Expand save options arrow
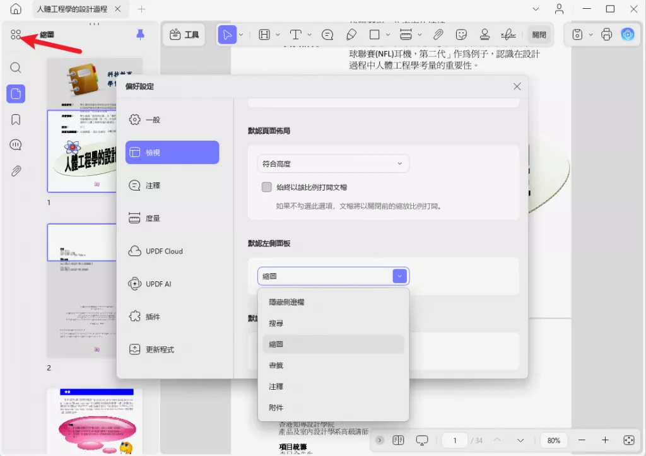 pyautogui.click(x=590, y=35)
